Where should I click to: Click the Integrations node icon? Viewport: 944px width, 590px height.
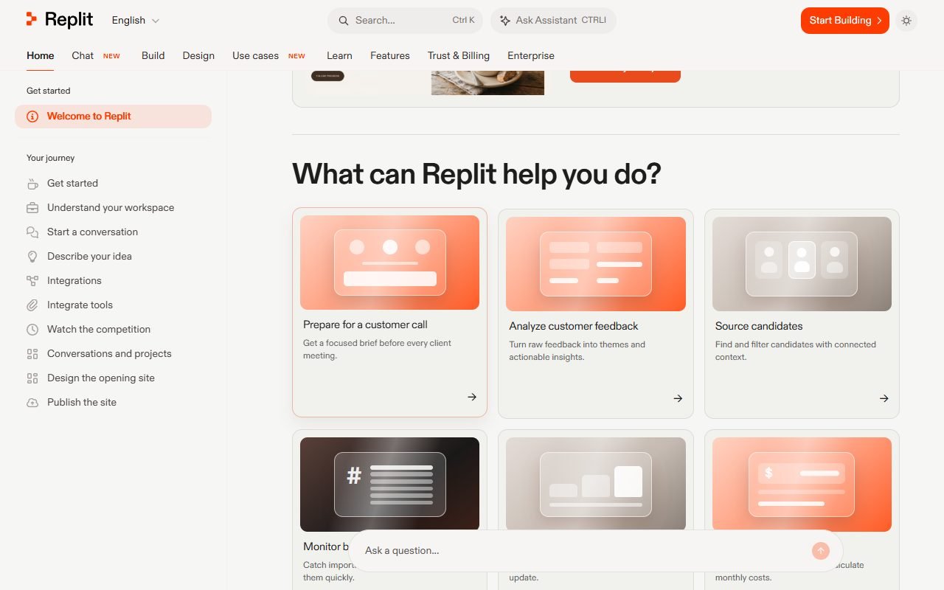tap(32, 281)
